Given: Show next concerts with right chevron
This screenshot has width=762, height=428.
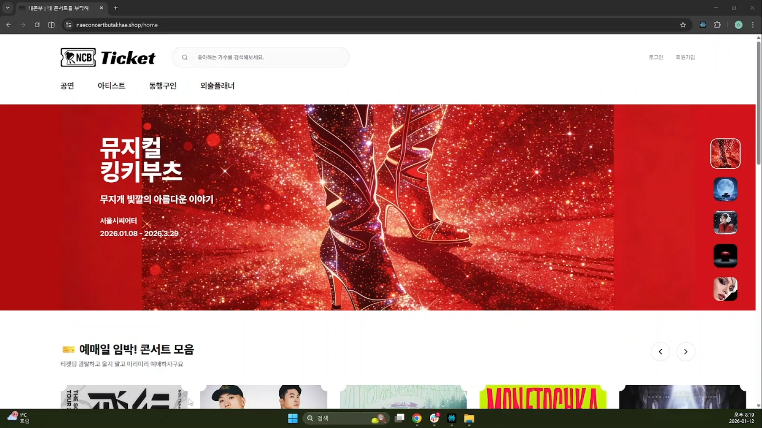Looking at the screenshot, I should coord(685,352).
